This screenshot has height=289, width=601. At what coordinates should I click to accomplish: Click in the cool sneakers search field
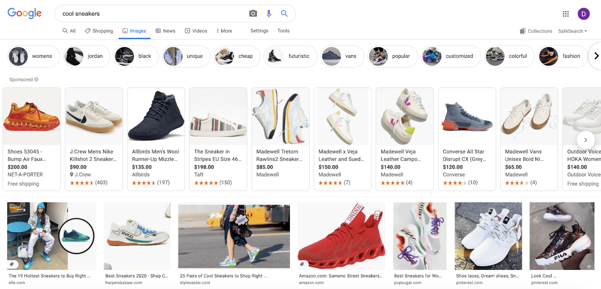tap(151, 14)
